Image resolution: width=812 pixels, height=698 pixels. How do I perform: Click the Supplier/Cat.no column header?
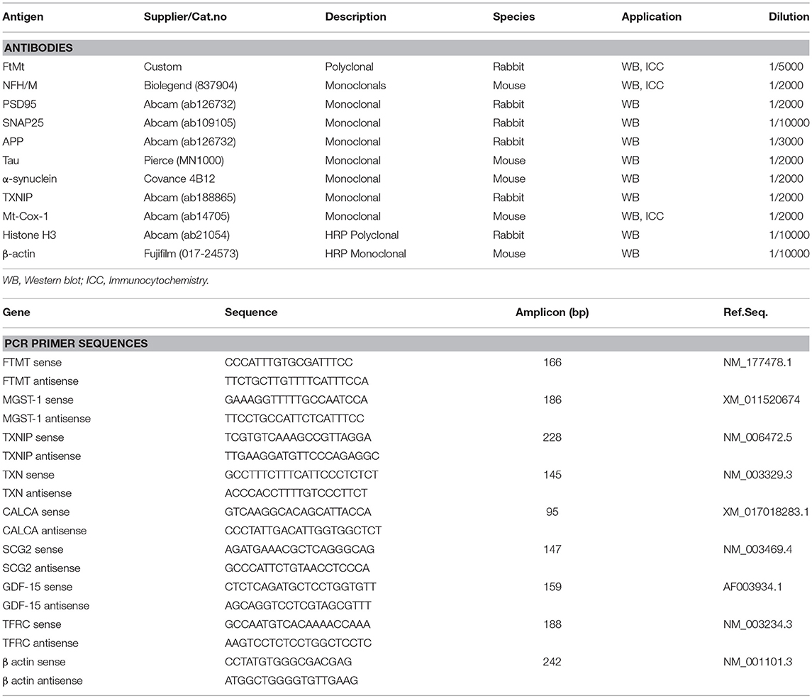185,16
